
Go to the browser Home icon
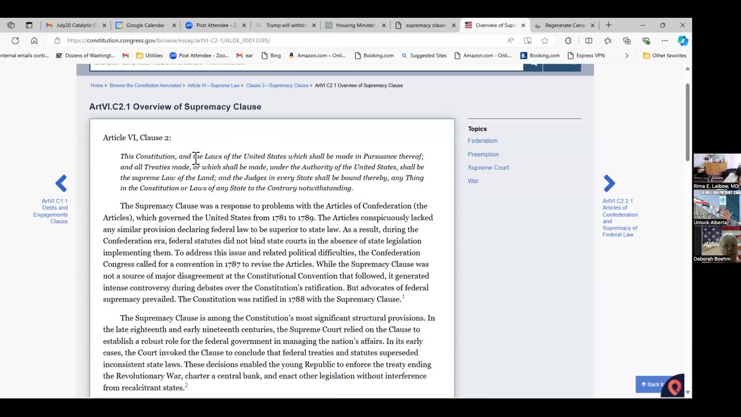[x=34, y=41]
